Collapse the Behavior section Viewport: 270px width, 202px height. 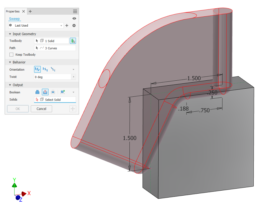pos(10,62)
